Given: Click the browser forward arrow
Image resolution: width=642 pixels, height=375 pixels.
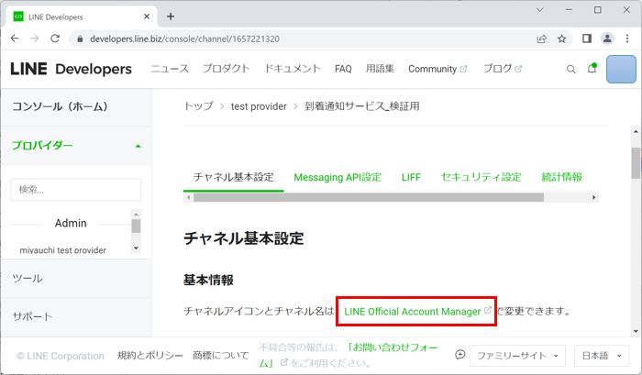Looking at the screenshot, I should 35,39.
